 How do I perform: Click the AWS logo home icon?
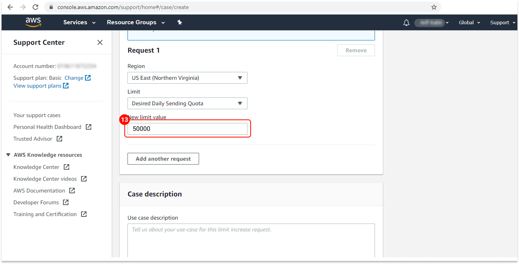(33, 22)
